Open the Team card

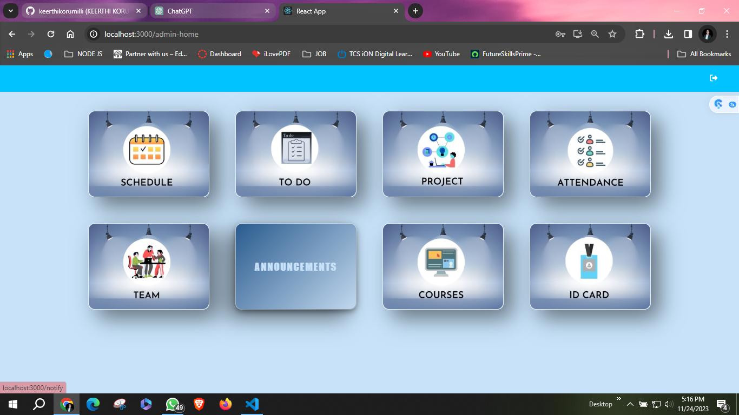pyautogui.click(x=149, y=266)
